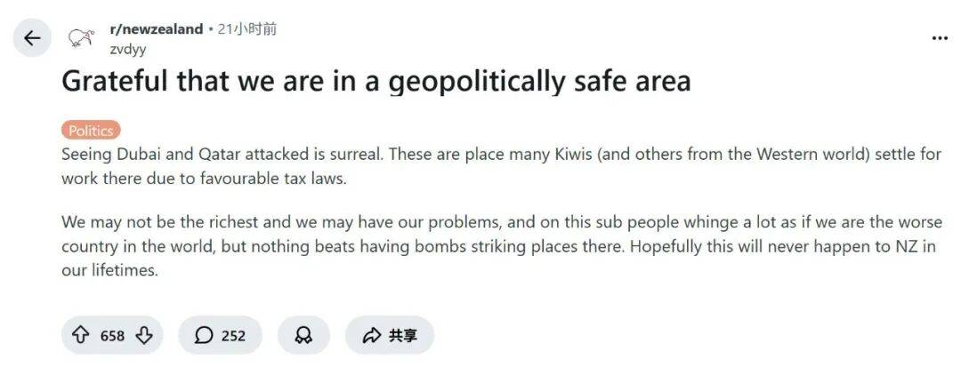This screenshot has width=961, height=367.
Task: Click the 共享 share button label
Action: click(402, 335)
